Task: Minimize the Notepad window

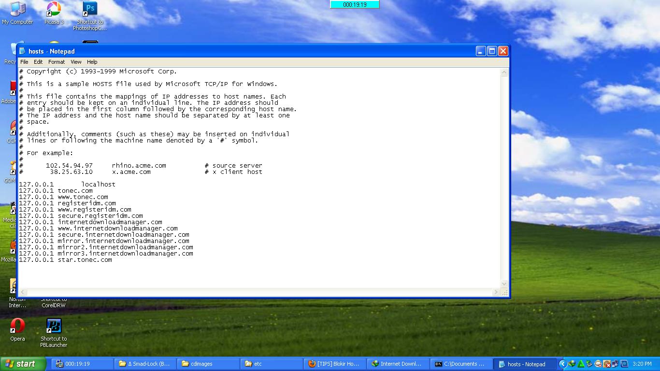Action: coord(481,51)
